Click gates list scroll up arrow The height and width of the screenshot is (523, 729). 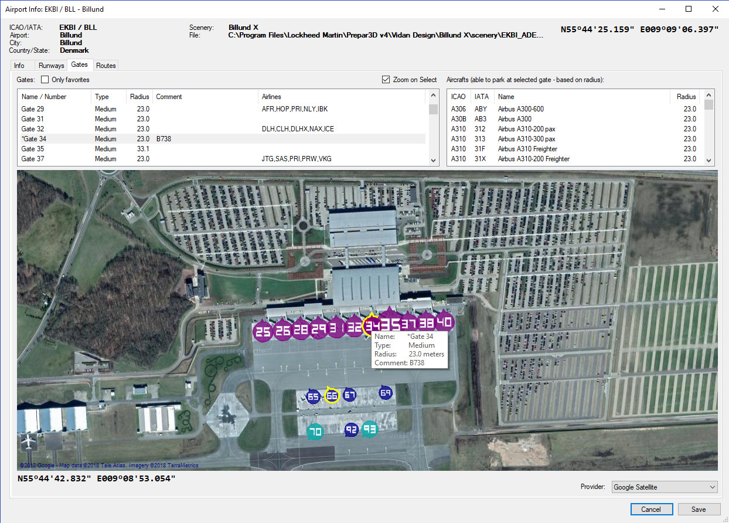(434, 95)
